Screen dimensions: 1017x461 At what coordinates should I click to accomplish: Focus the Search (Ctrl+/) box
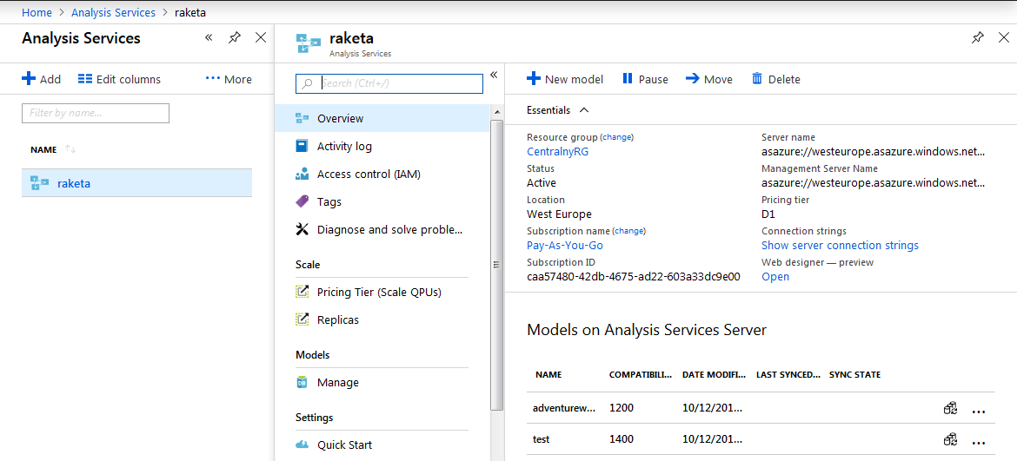point(389,82)
